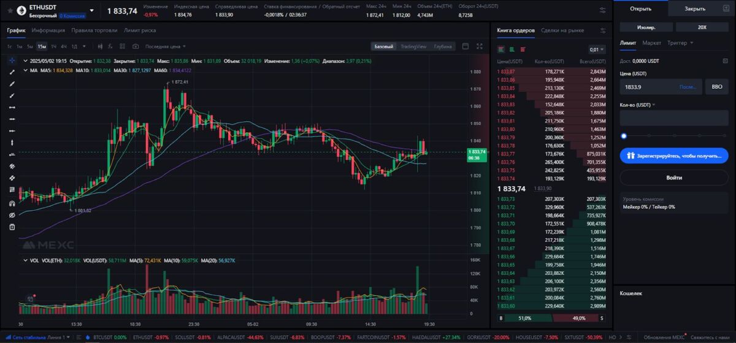Switch to the Лимит риска tab
This screenshot has height=343, width=736.
click(x=140, y=30)
